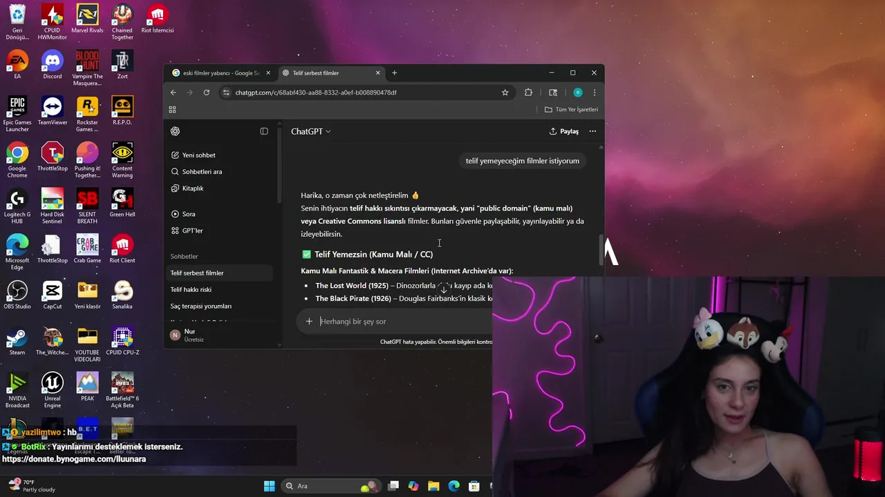The image size is (885, 497).
Task: Open CPUID CPU-Z desktop shortcut
Action: (x=122, y=341)
